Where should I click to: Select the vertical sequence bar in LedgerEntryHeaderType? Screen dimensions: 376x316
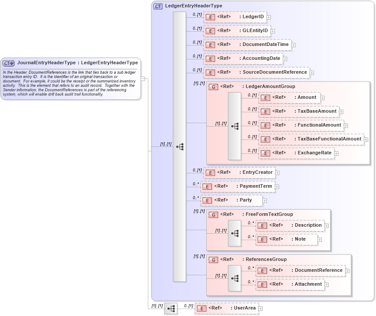(179, 147)
